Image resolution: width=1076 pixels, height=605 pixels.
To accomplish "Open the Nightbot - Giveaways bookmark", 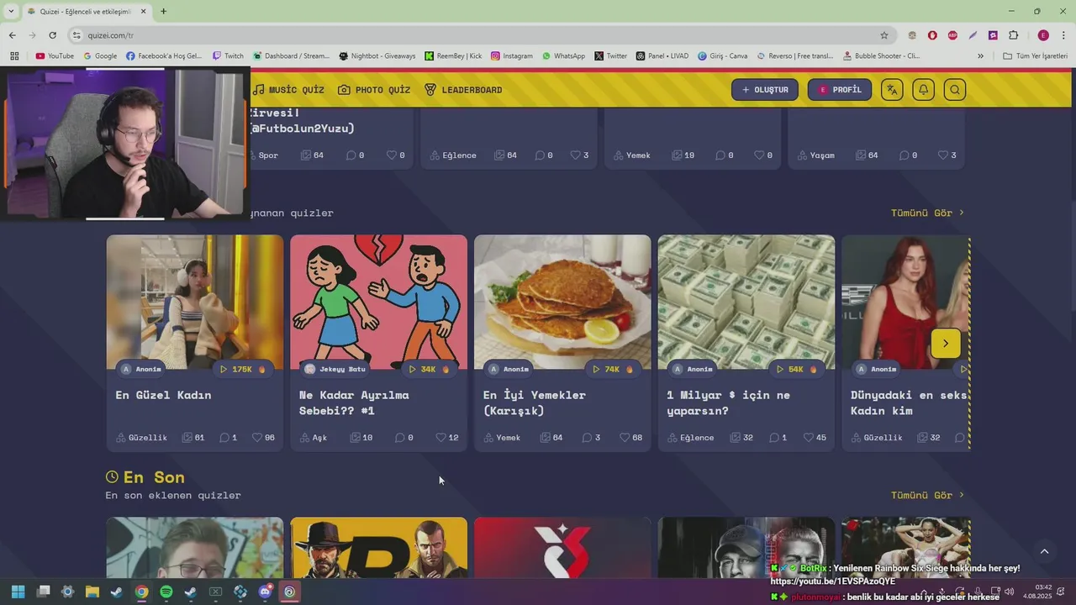I will click(377, 56).
